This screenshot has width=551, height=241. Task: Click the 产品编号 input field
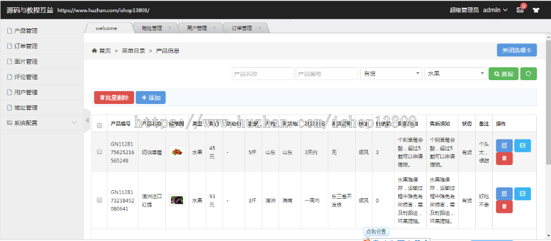pos(327,74)
